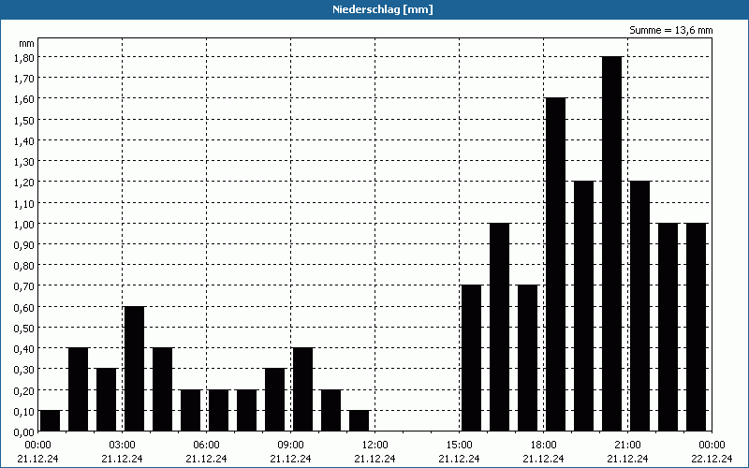Click the tallest bar reaching 1,80 mm
This screenshot has width=749, height=468.
coord(612,244)
